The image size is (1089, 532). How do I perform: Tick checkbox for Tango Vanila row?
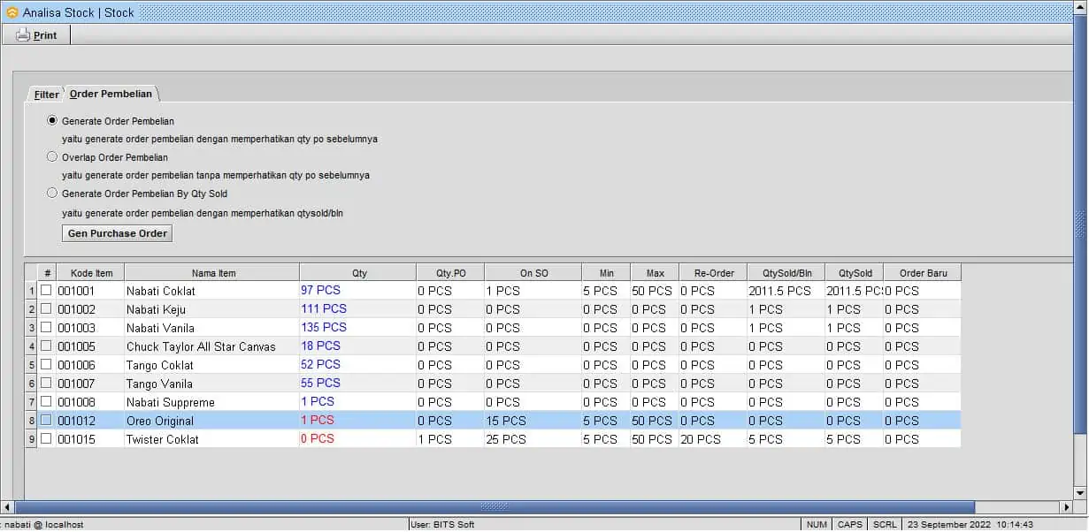click(46, 384)
